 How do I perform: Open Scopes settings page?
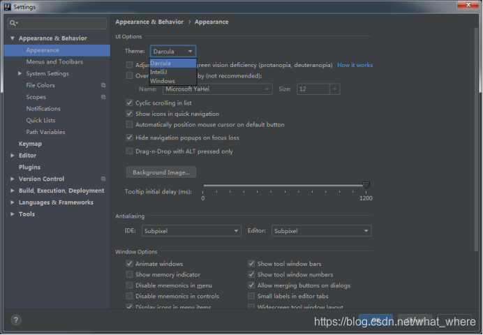point(36,97)
